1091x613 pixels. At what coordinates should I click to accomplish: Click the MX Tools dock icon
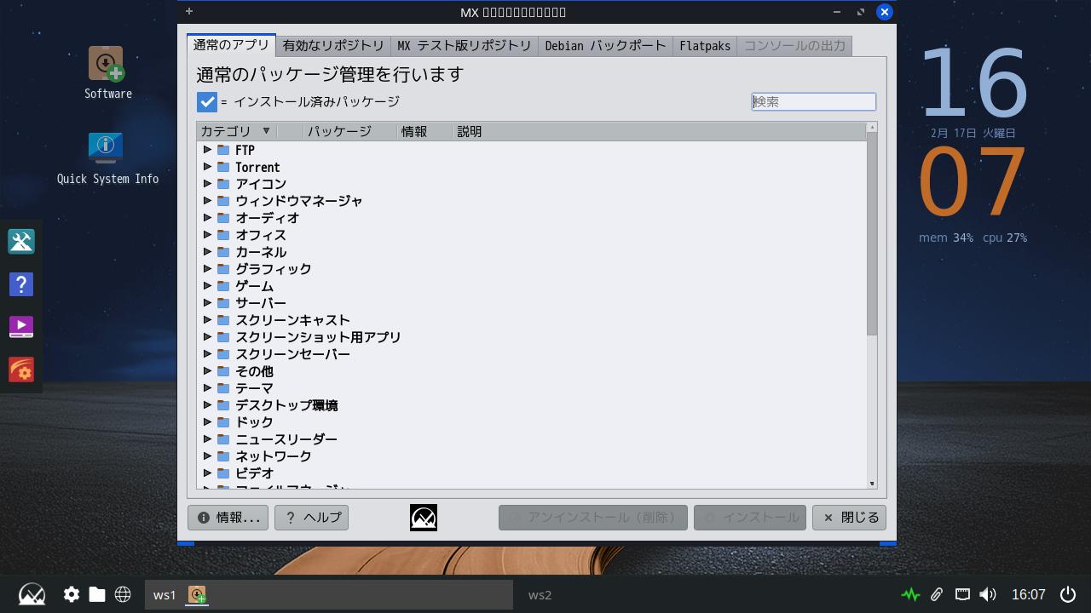[x=21, y=242]
